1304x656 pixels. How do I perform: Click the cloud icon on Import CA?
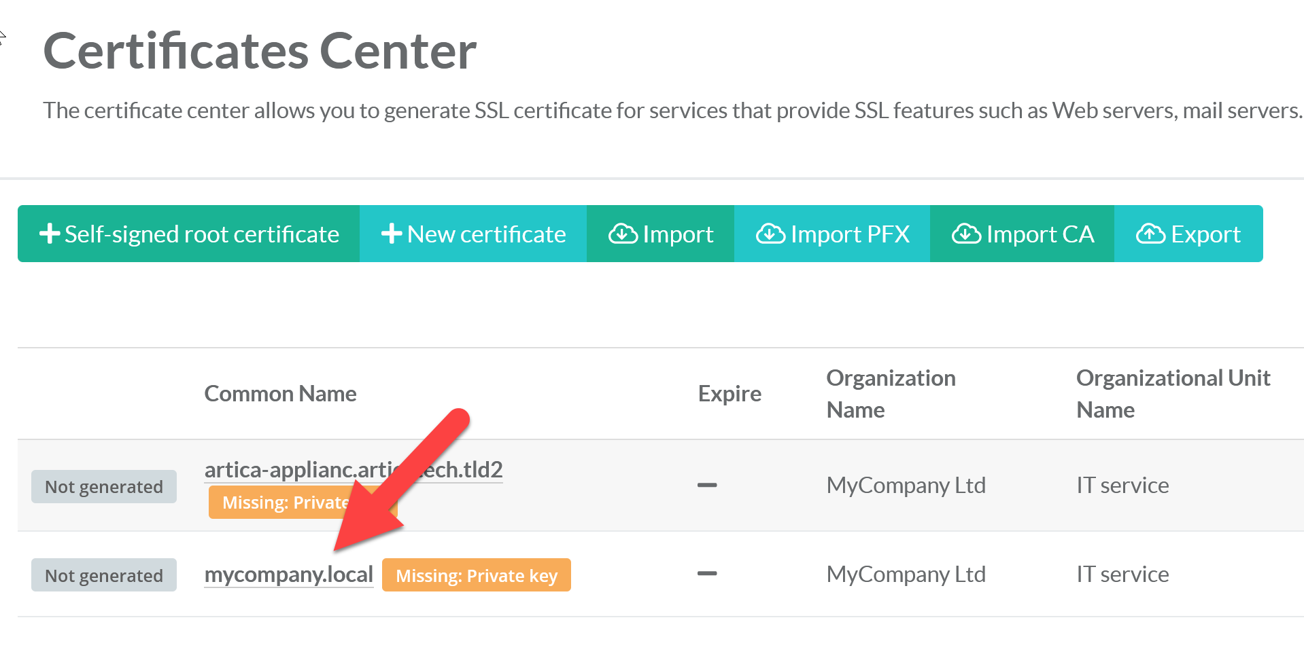(965, 234)
